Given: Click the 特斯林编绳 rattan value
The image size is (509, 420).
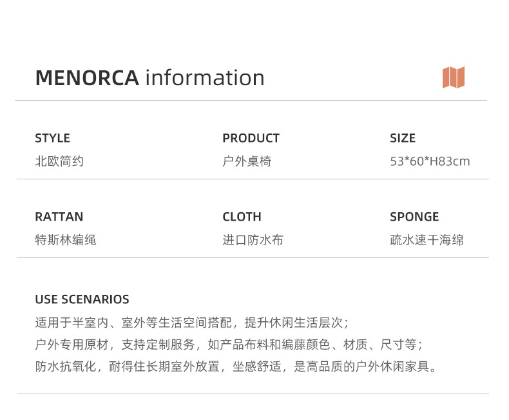Looking at the screenshot, I should pyautogui.click(x=66, y=240).
